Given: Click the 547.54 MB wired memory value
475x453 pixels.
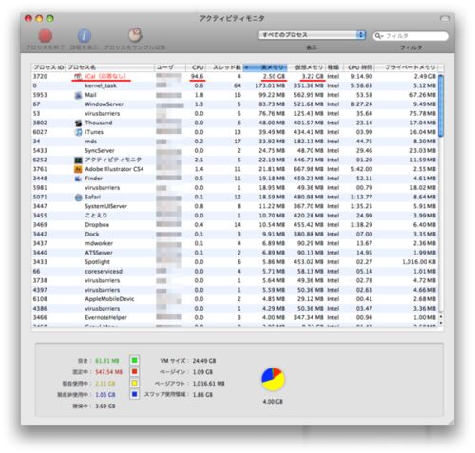Looking at the screenshot, I should pyautogui.click(x=108, y=372).
